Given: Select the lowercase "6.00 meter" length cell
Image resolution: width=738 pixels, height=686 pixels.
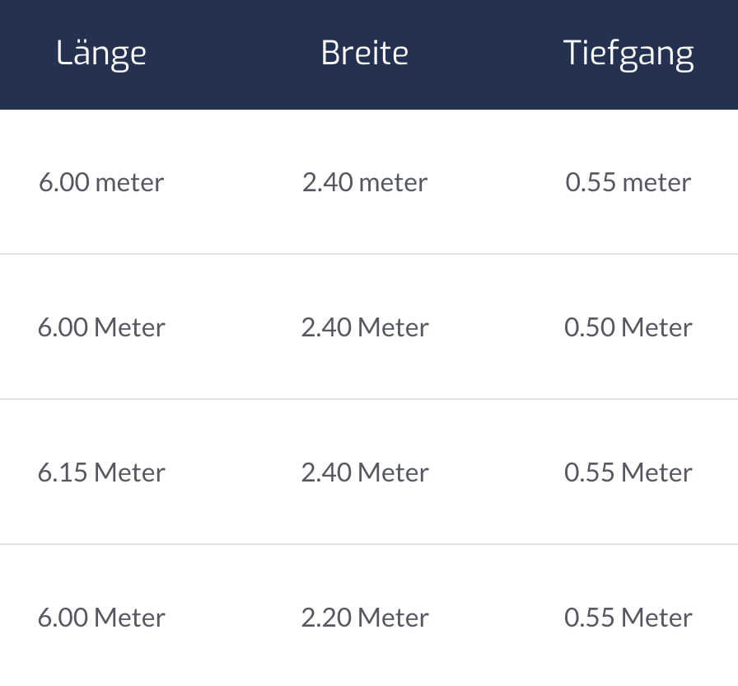Looking at the screenshot, I should (x=101, y=182).
